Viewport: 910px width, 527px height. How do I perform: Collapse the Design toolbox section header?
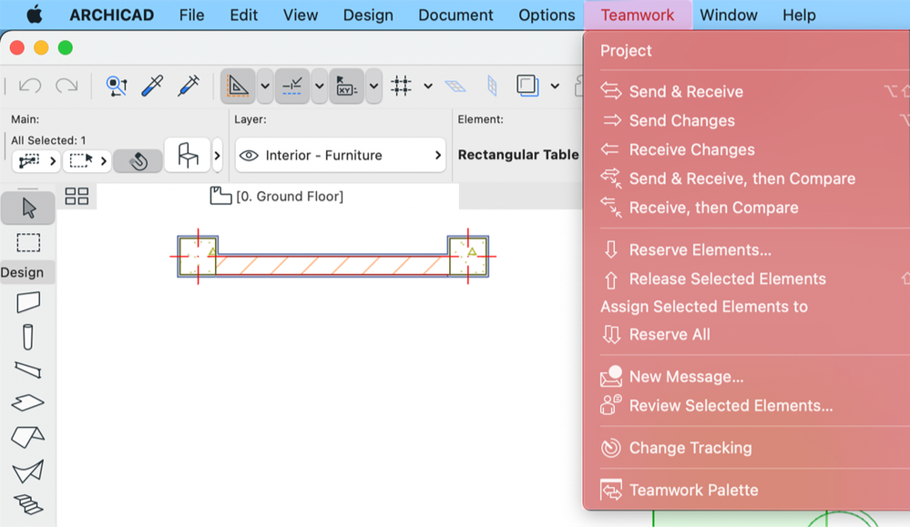[27, 272]
